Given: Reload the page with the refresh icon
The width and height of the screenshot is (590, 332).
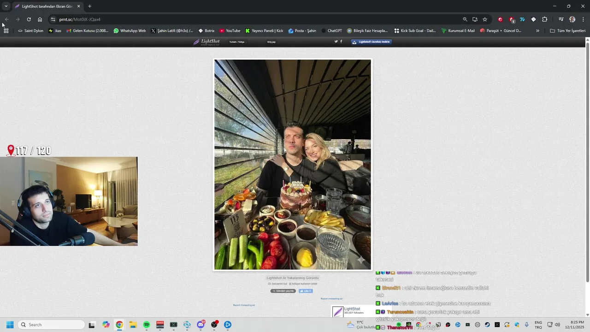Looking at the screenshot, I should (29, 19).
